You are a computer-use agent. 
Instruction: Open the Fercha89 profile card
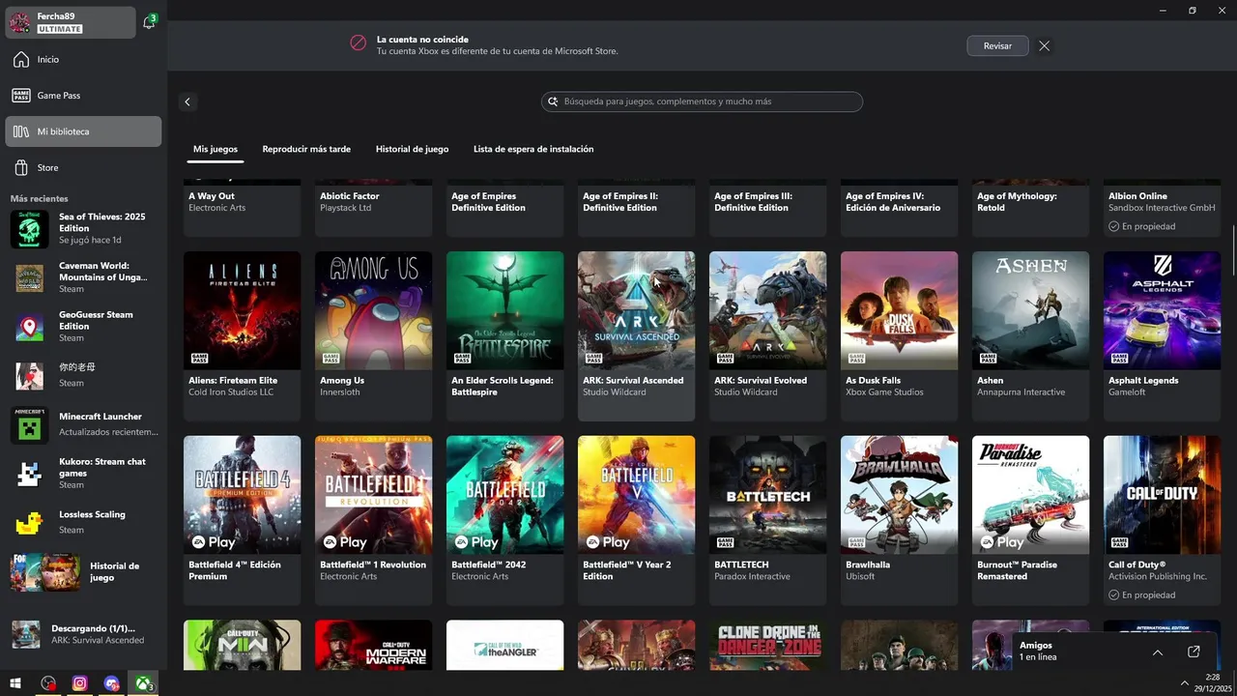pyautogui.click(x=71, y=22)
